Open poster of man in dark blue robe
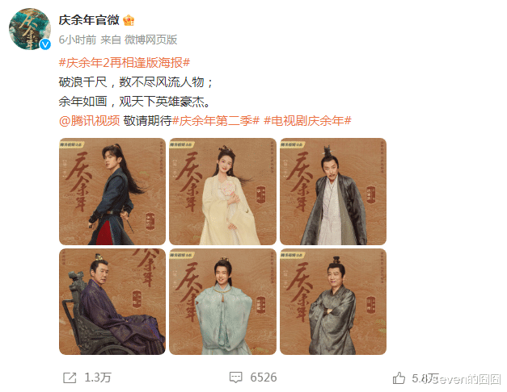507x392 pixels. [x=112, y=191]
